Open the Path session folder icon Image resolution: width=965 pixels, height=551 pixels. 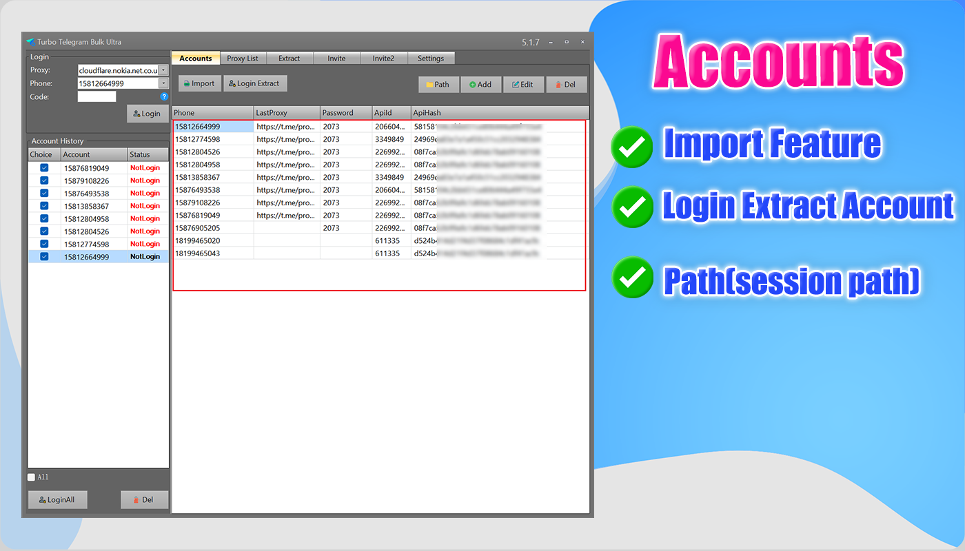coord(431,84)
